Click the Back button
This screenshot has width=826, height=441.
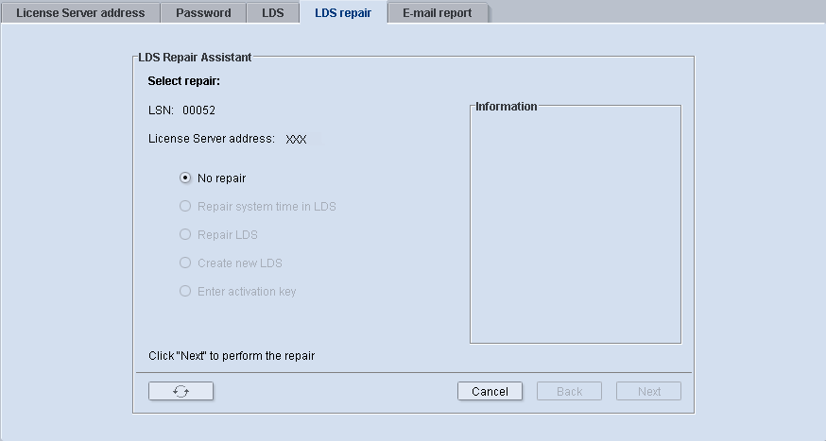(x=569, y=391)
